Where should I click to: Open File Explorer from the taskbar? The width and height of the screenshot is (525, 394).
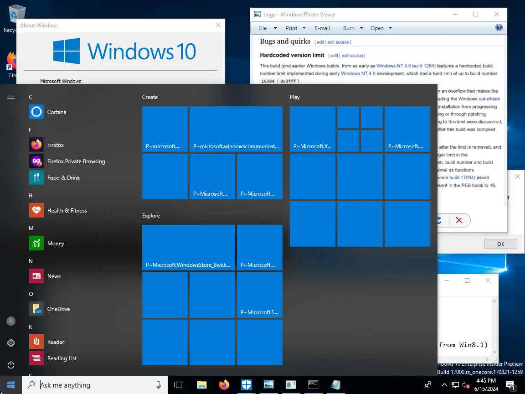[201, 385]
